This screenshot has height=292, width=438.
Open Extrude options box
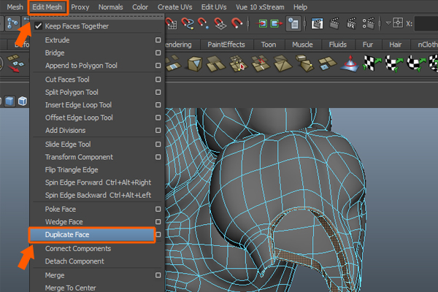[158, 39]
